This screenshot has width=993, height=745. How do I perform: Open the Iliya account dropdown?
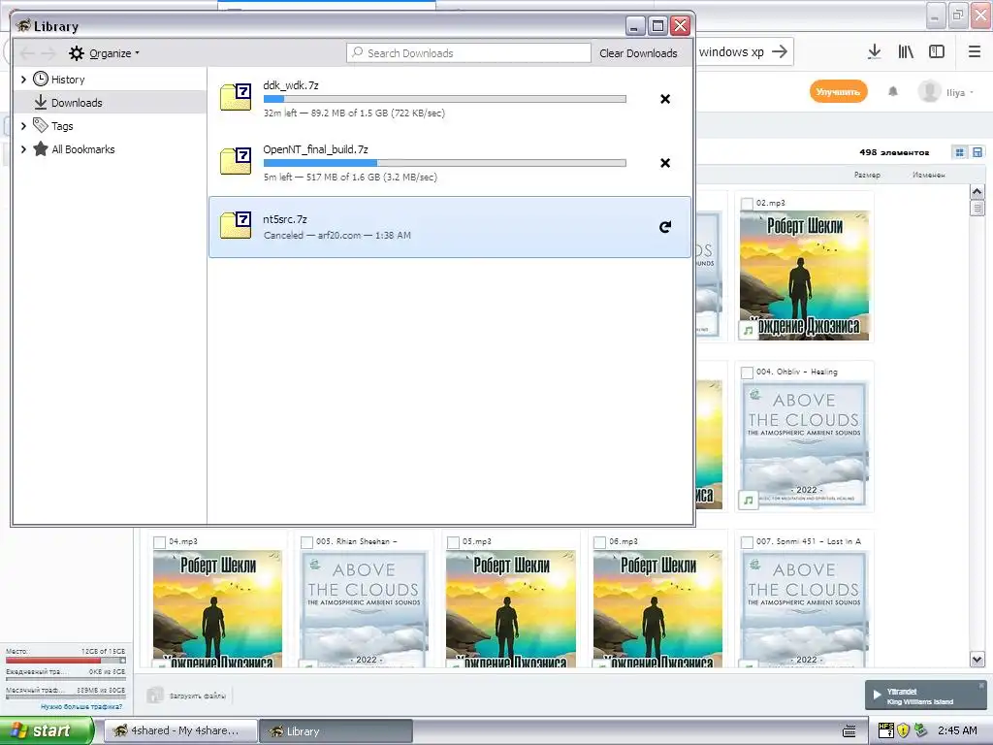pyautogui.click(x=946, y=92)
